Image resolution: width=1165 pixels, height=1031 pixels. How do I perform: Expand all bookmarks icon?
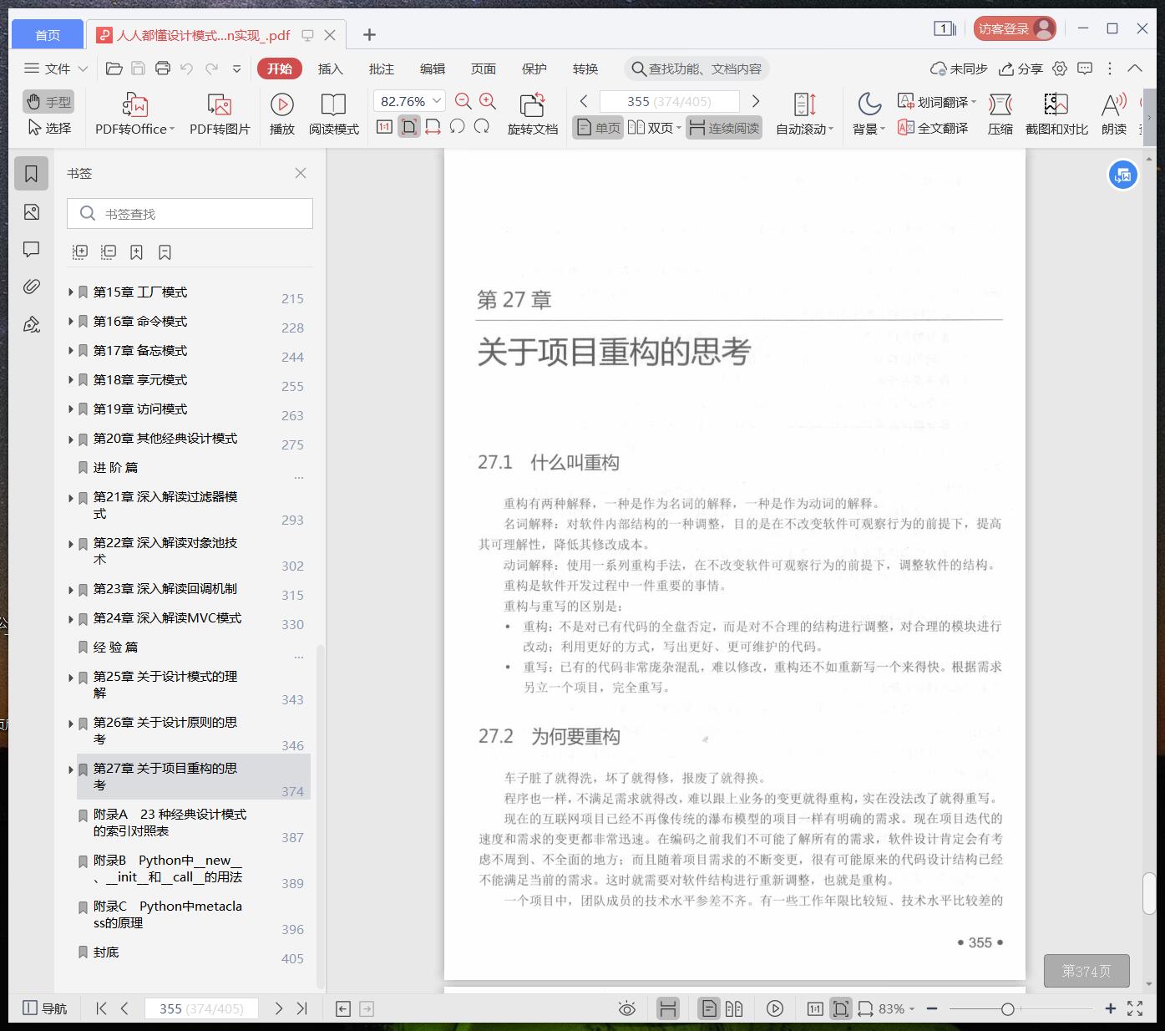[80, 251]
